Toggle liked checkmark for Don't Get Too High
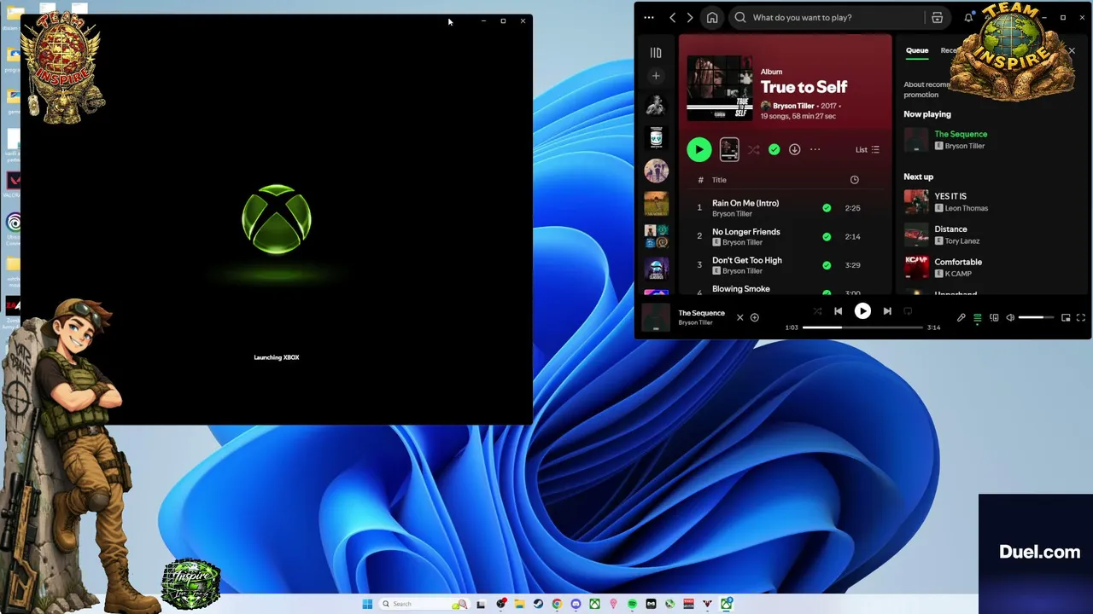 827,265
